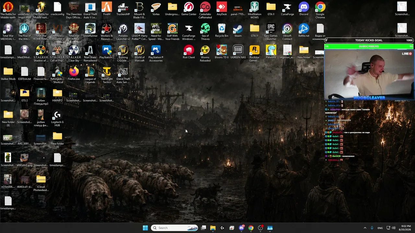Select the Riot Client icon

(x=189, y=52)
